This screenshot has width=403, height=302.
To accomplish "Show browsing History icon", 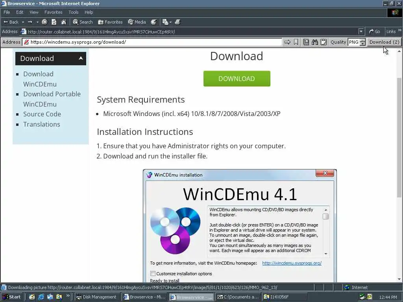I will pos(154,22).
